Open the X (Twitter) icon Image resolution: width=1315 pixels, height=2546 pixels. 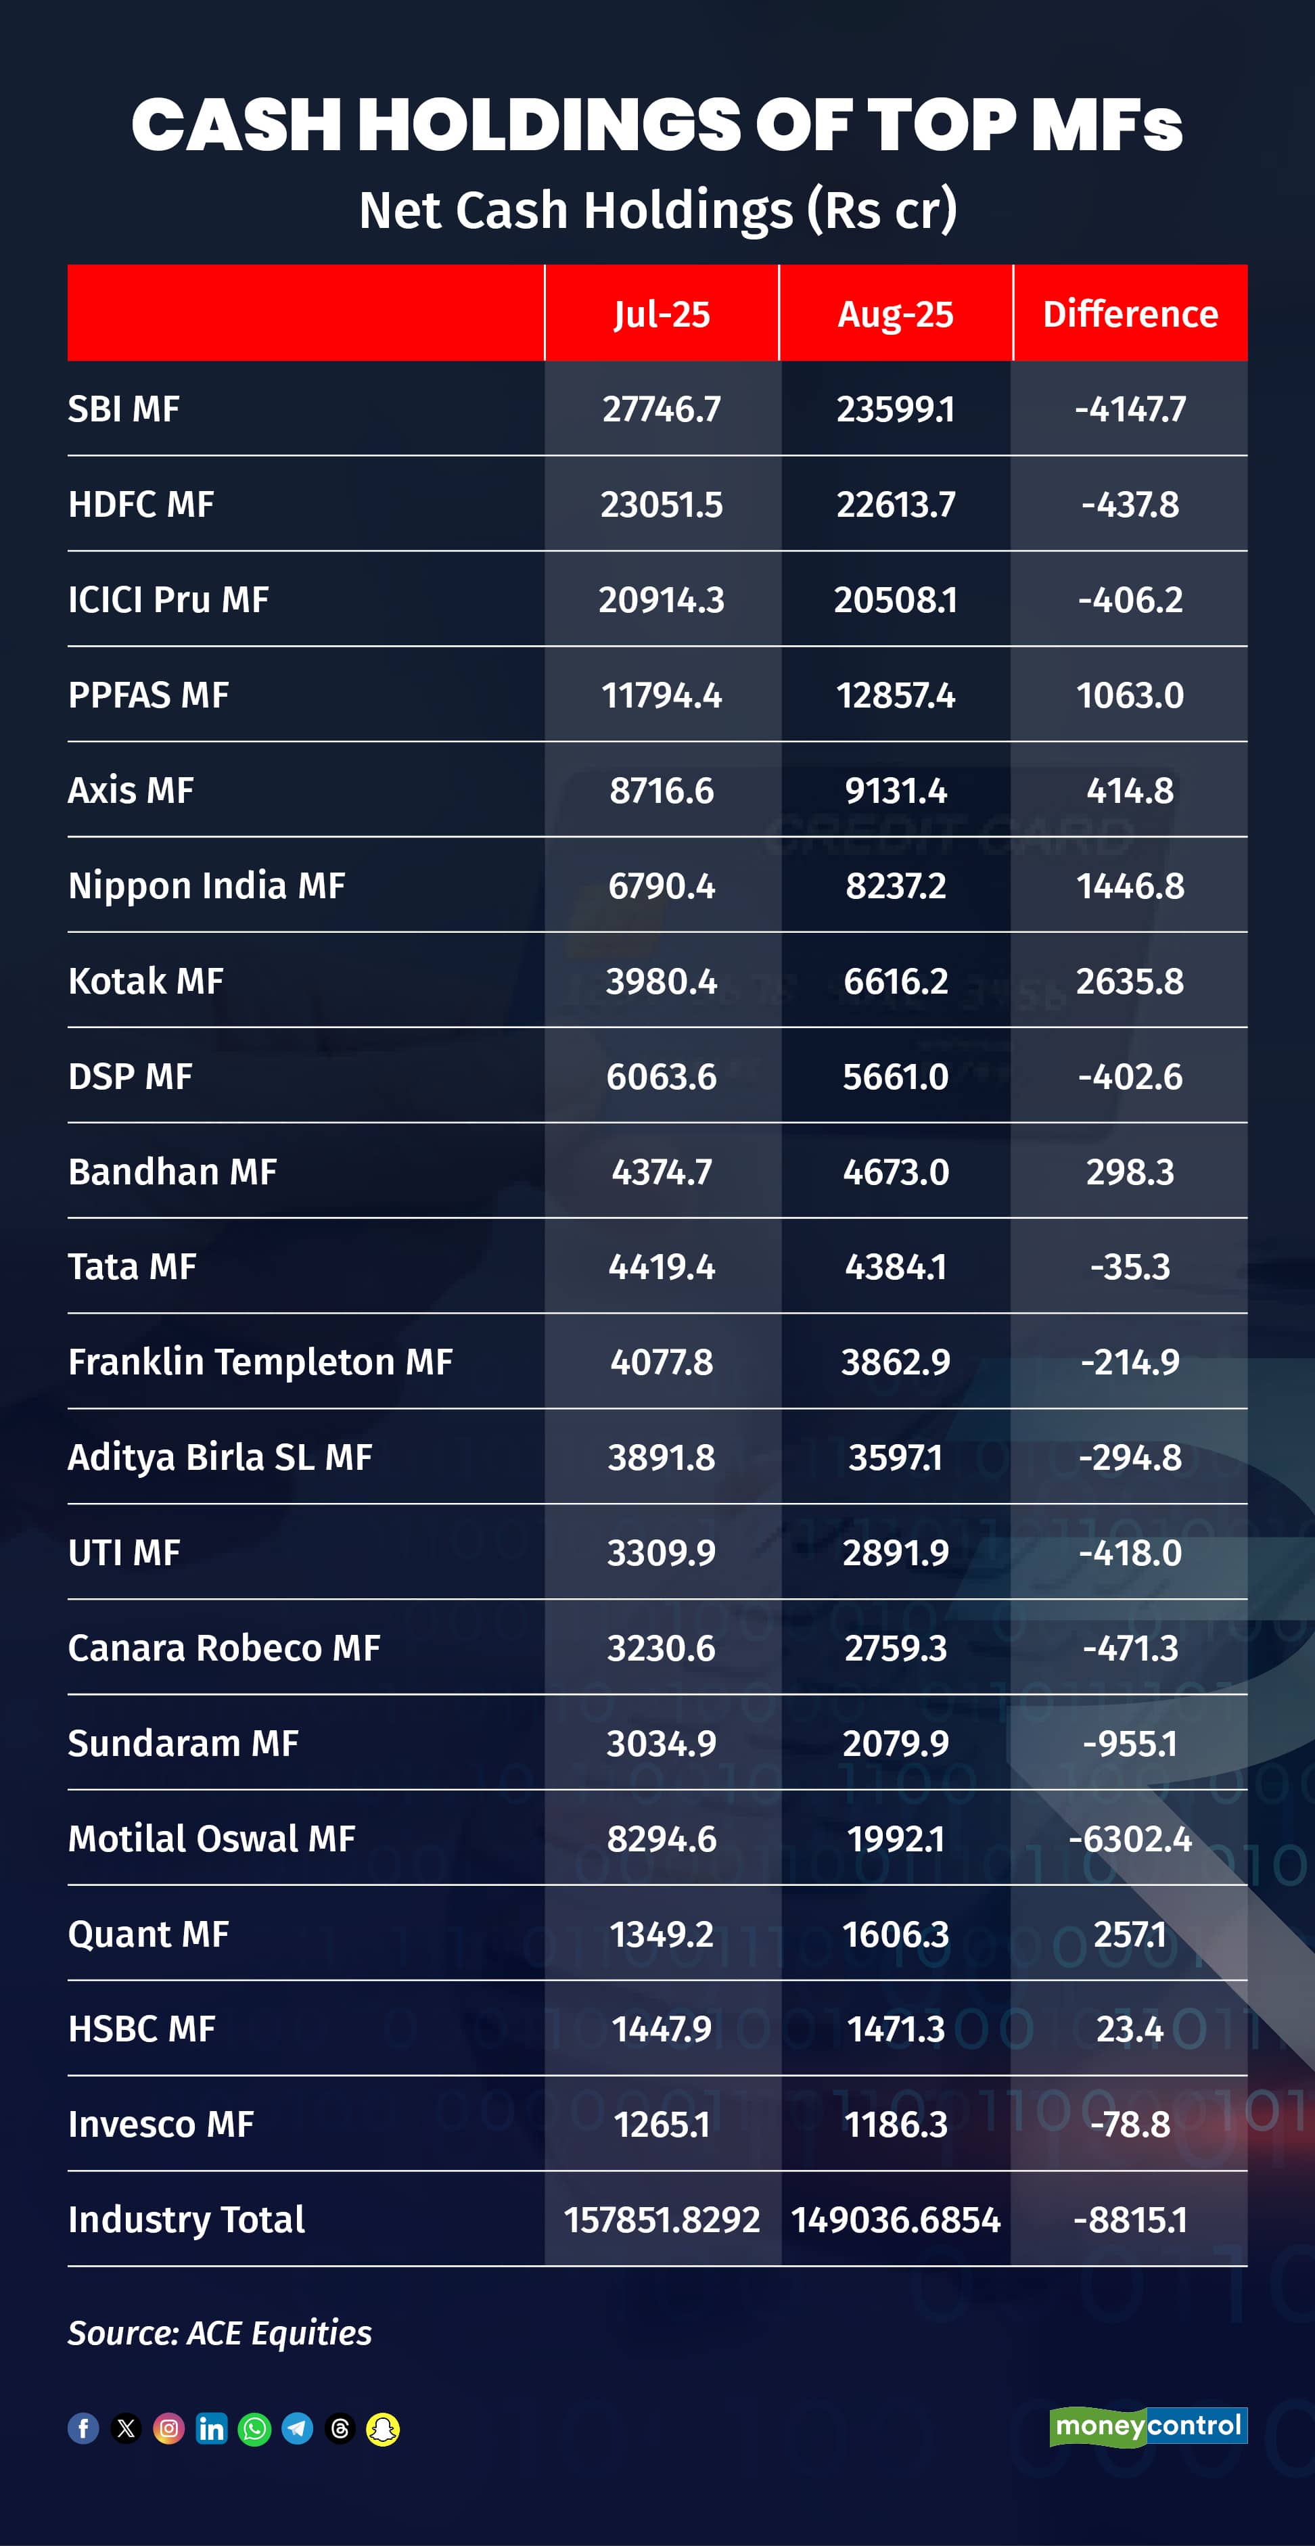126,2428
